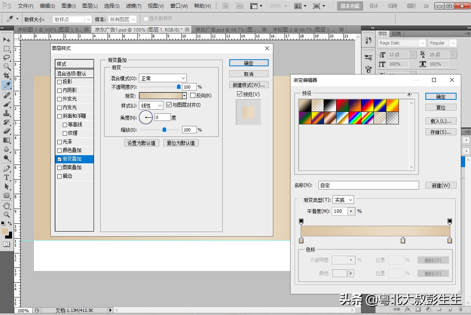This screenshot has height=315, width=471.
Task: Select the Lasso tool
Action: coord(7,58)
